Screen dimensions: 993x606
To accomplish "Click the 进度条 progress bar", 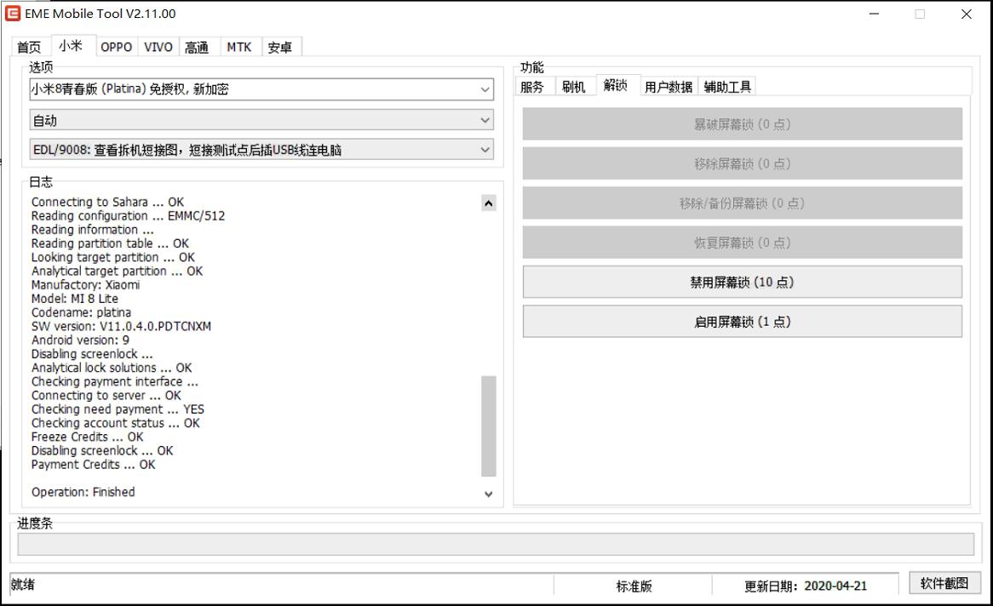I will (x=496, y=544).
